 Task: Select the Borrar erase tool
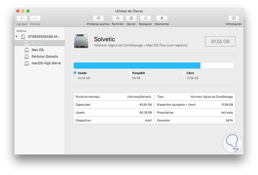coord(131,18)
